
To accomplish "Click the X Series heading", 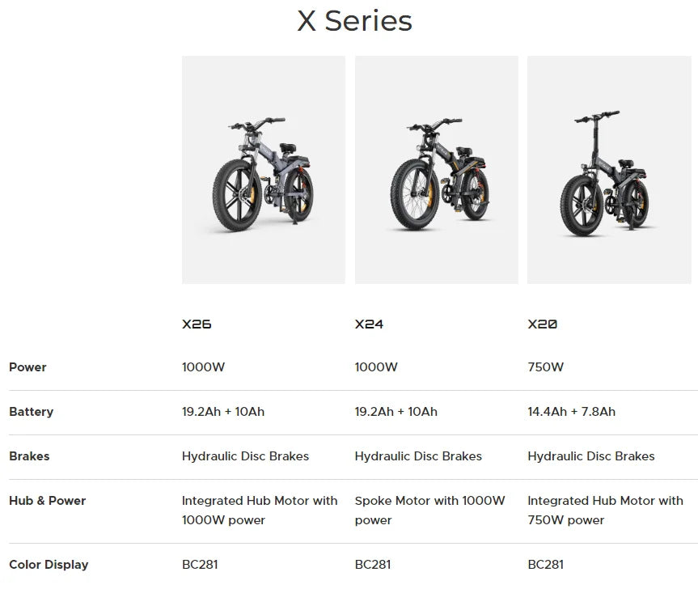I will tap(355, 21).
